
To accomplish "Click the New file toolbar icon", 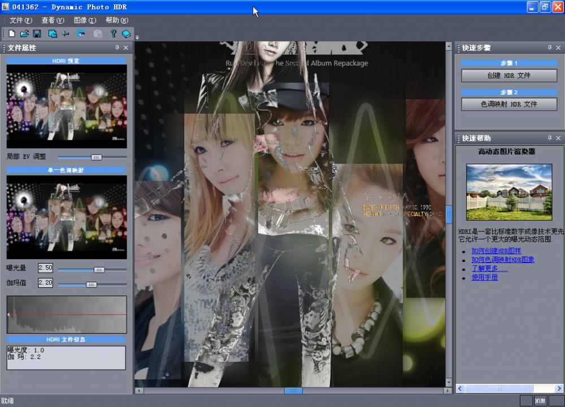I will 12,34.
